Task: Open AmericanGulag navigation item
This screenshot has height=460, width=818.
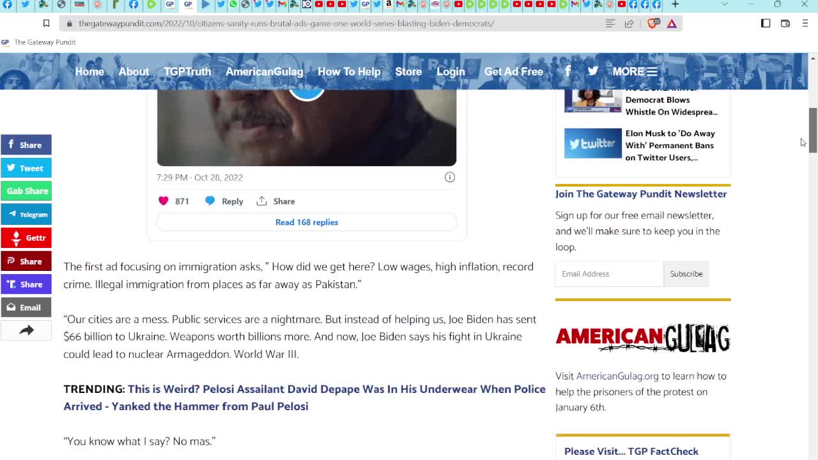Action: (x=264, y=72)
